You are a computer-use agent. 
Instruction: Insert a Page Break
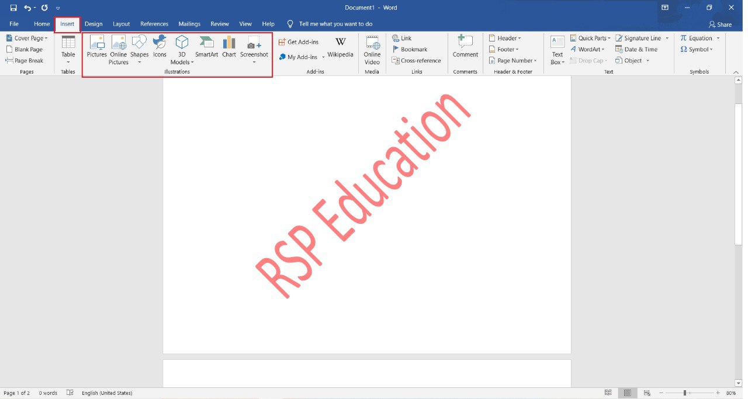(25, 61)
